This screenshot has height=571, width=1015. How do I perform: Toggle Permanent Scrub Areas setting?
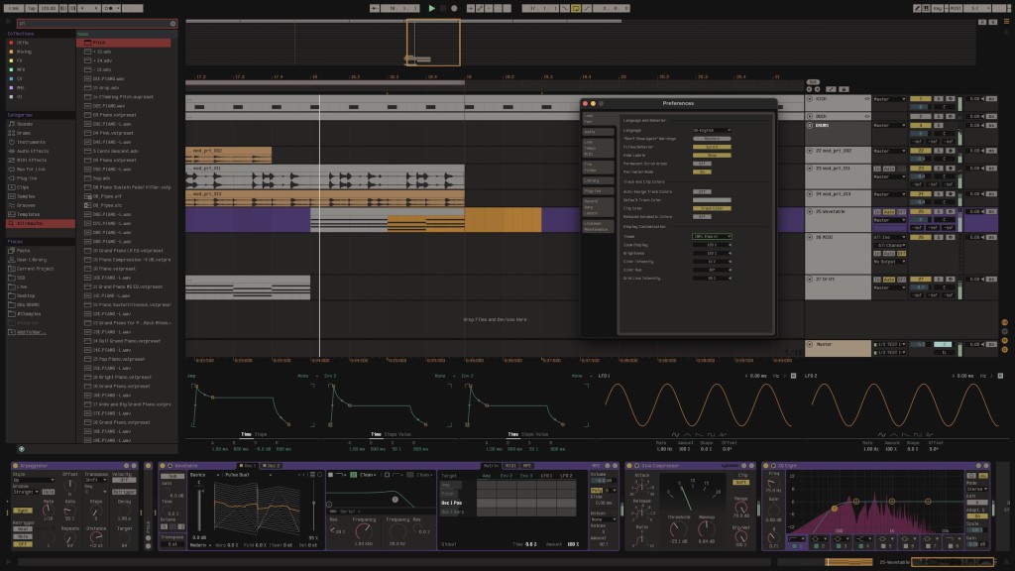(x=700, y=164)
